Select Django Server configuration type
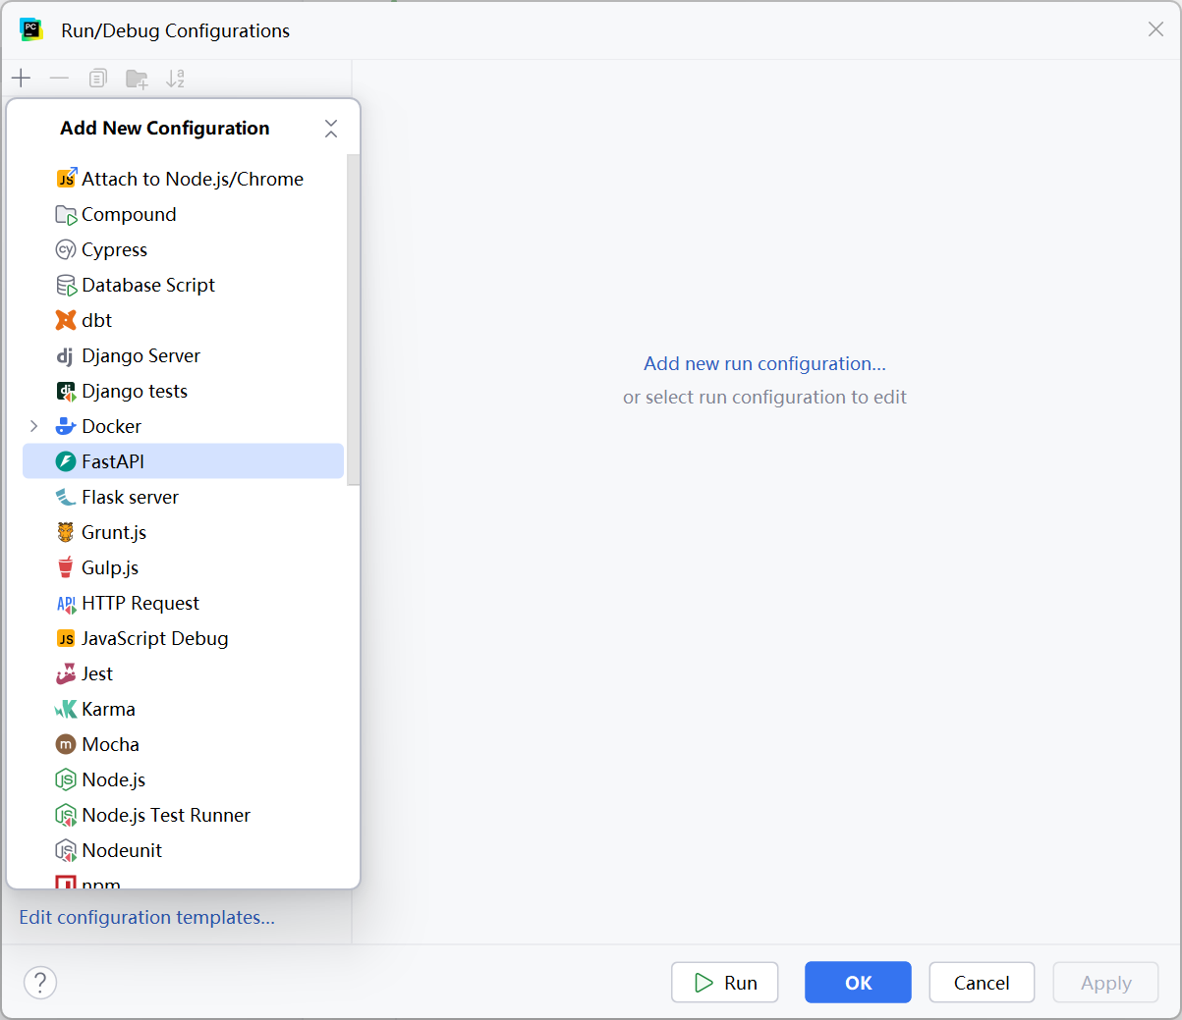This screenshot has width=1182, height=1020. 141,355
